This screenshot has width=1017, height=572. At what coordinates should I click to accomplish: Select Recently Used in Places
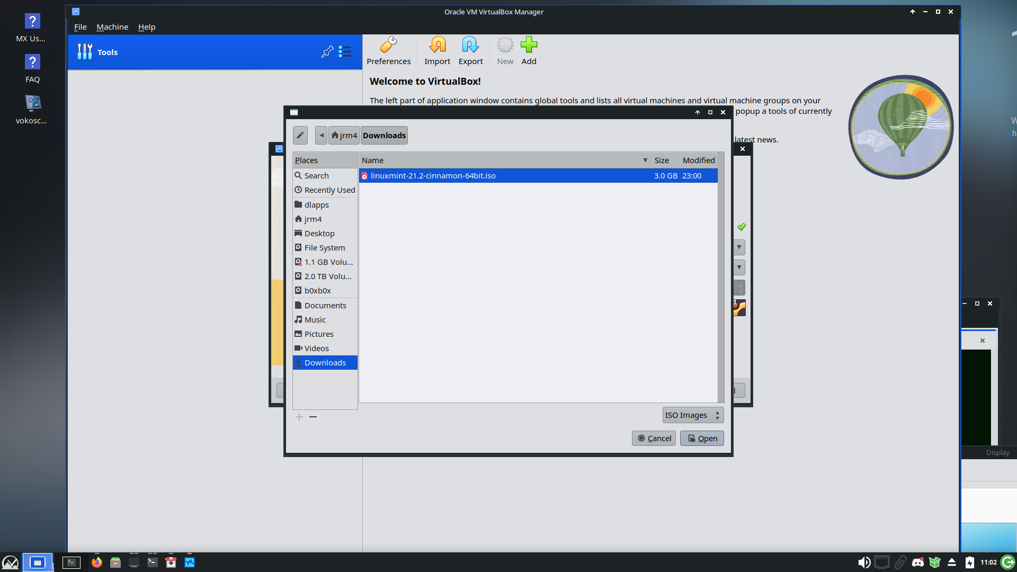click(x=325, y=190)
